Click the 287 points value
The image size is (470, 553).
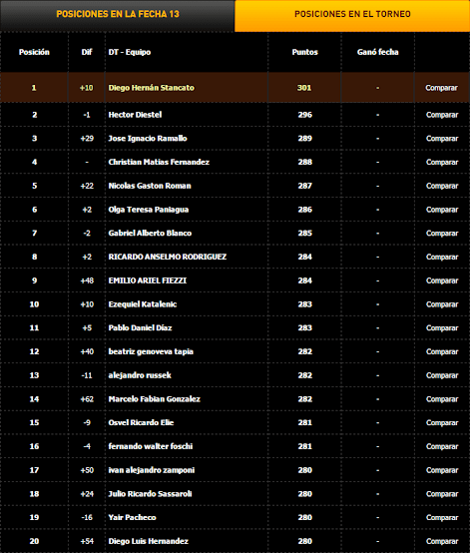pos(305,186)
